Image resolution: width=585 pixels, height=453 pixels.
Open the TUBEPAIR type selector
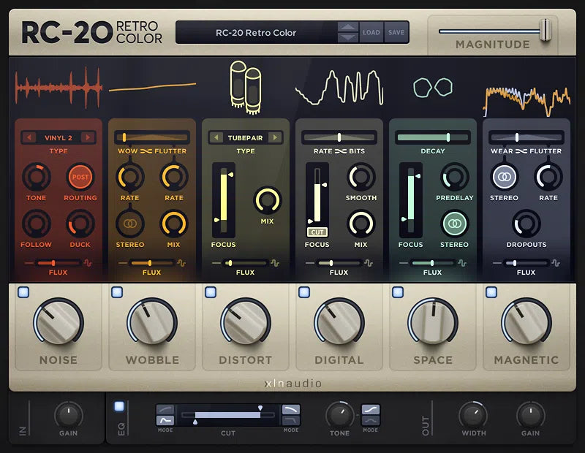click(x=246, y=137)
